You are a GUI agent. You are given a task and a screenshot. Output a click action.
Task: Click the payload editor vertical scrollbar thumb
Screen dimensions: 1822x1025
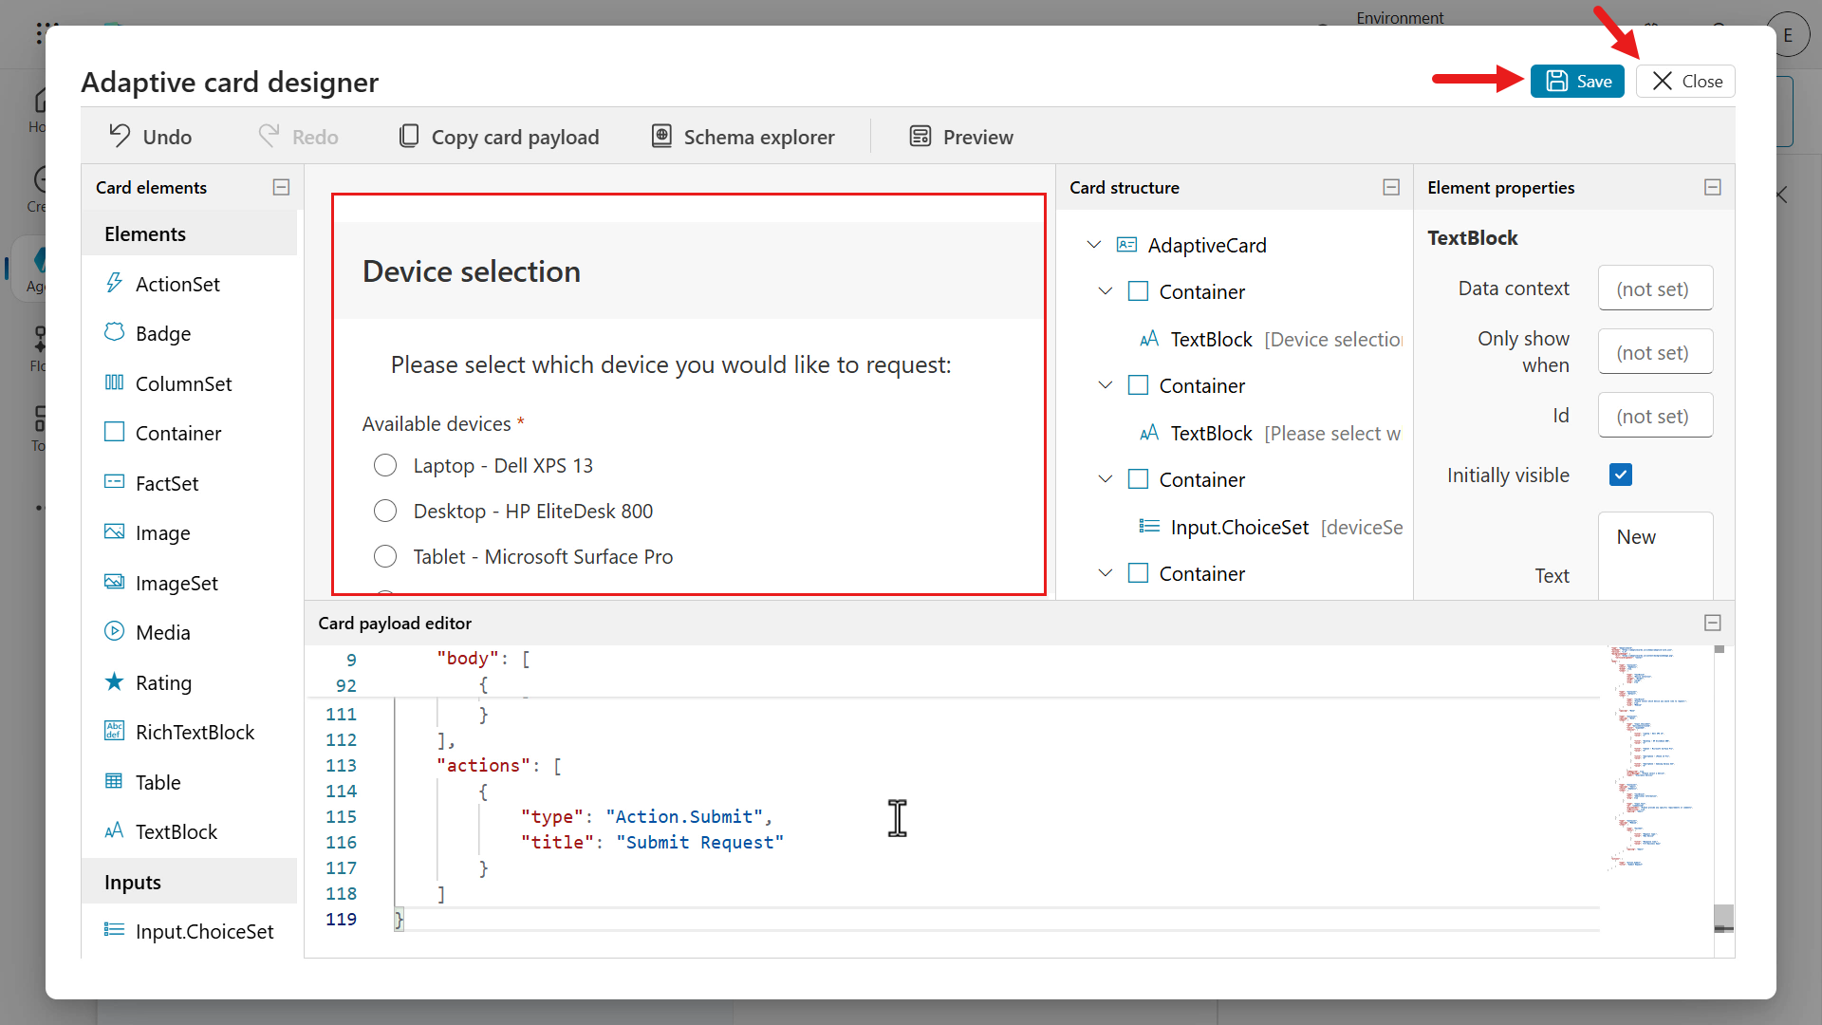[1723, 918]
